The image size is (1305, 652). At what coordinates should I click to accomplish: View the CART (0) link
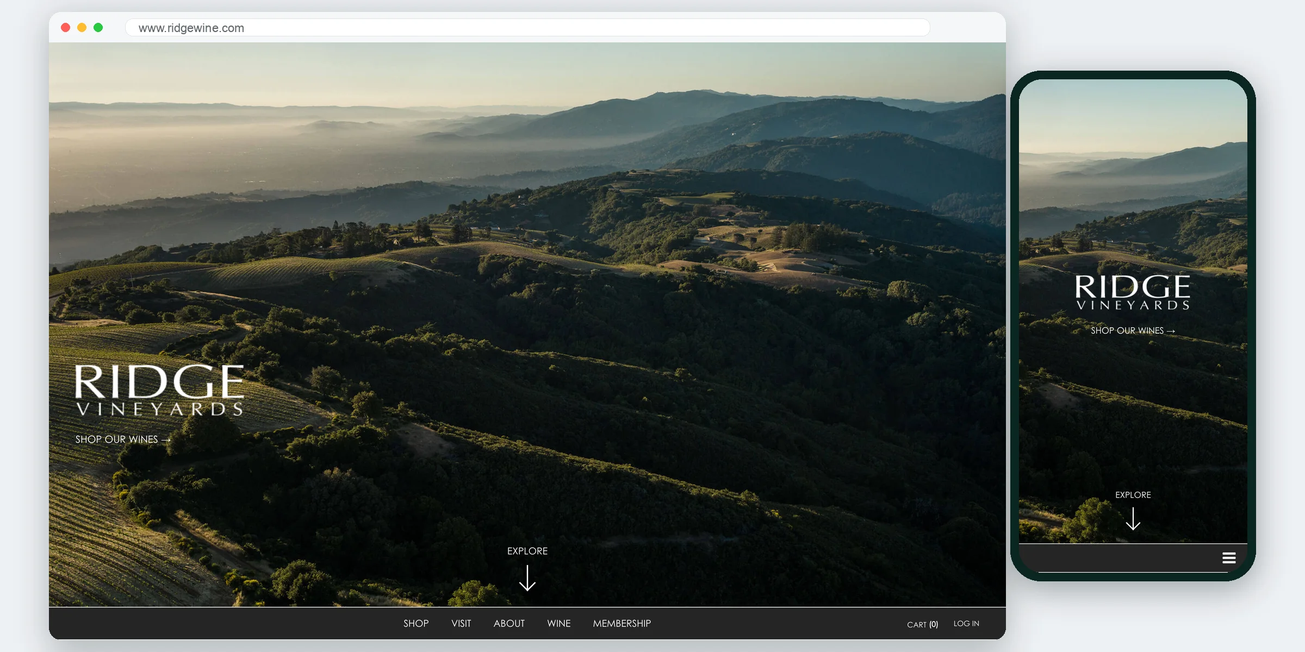[x=923, y=624]
